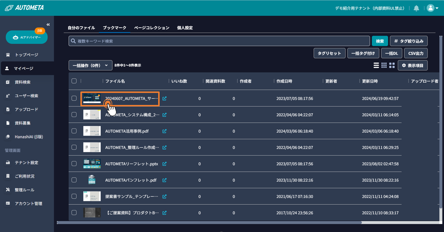Open AUTOMETA_整理ルール作成 external link icon
The width and height of the screenshot is (444, 232).
(165, 148)
